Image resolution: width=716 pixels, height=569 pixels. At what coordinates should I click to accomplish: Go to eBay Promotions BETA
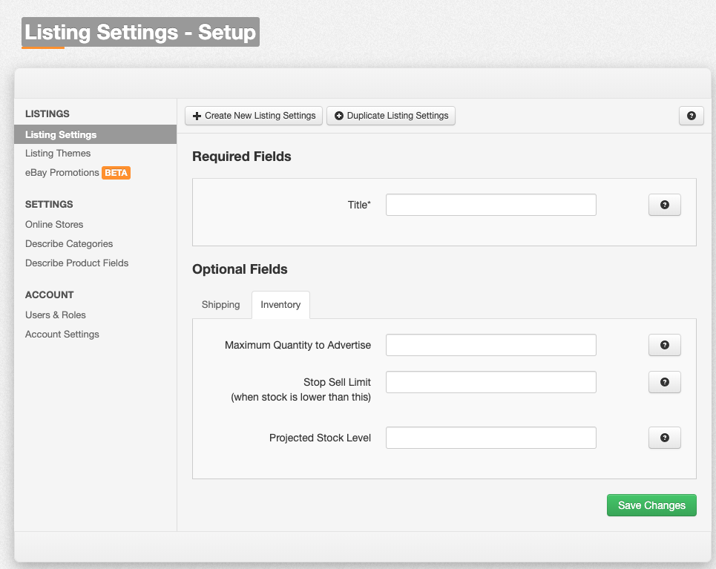tap(78, 173)
